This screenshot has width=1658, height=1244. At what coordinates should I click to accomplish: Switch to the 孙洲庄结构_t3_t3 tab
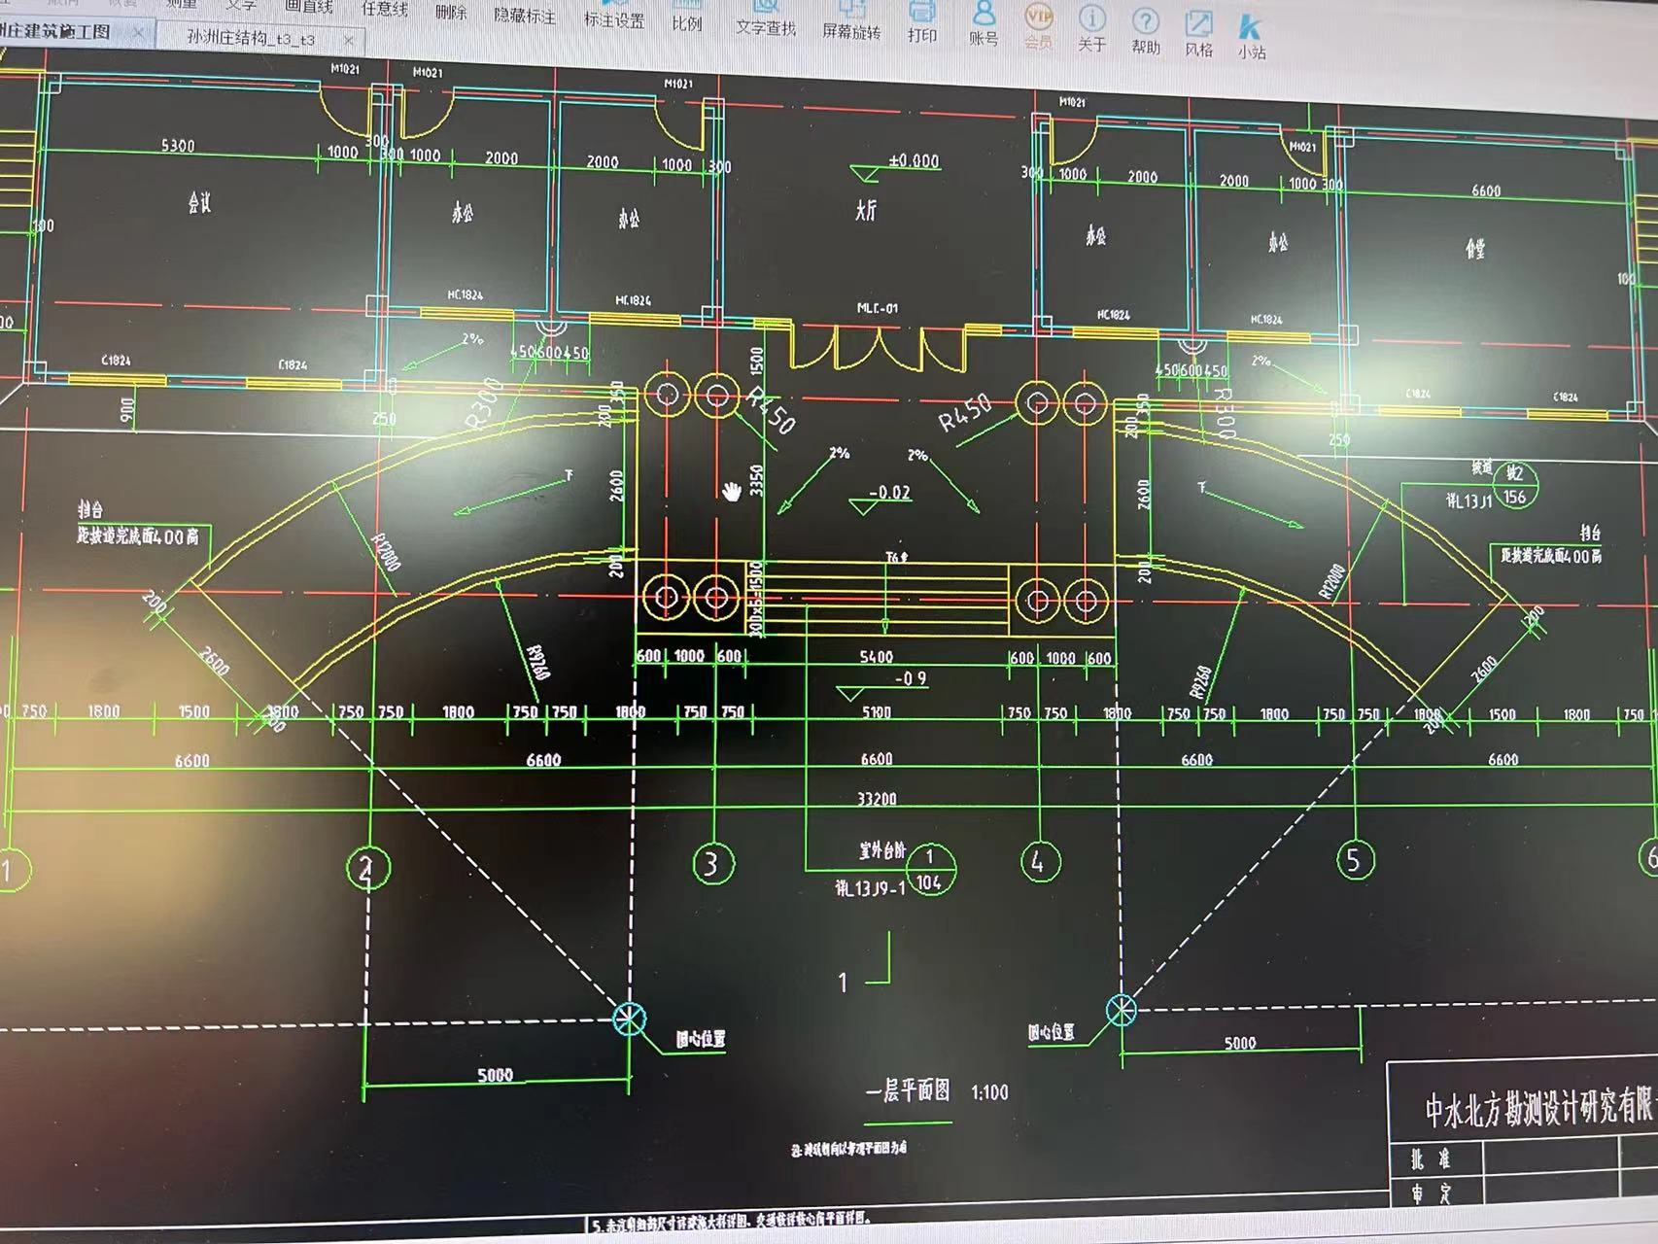251,39
